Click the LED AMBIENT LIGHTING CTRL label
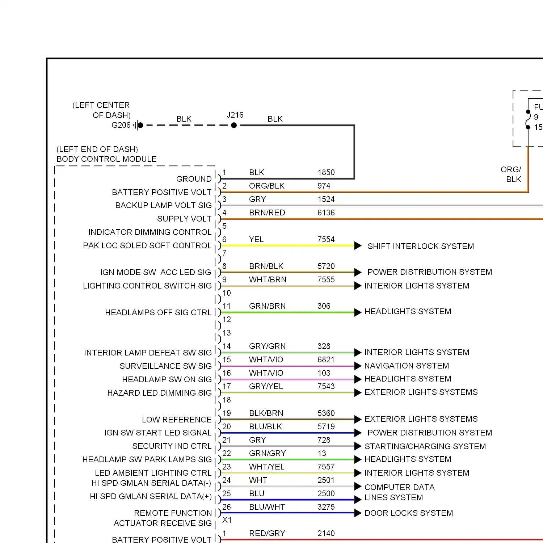 coord(153,473)
